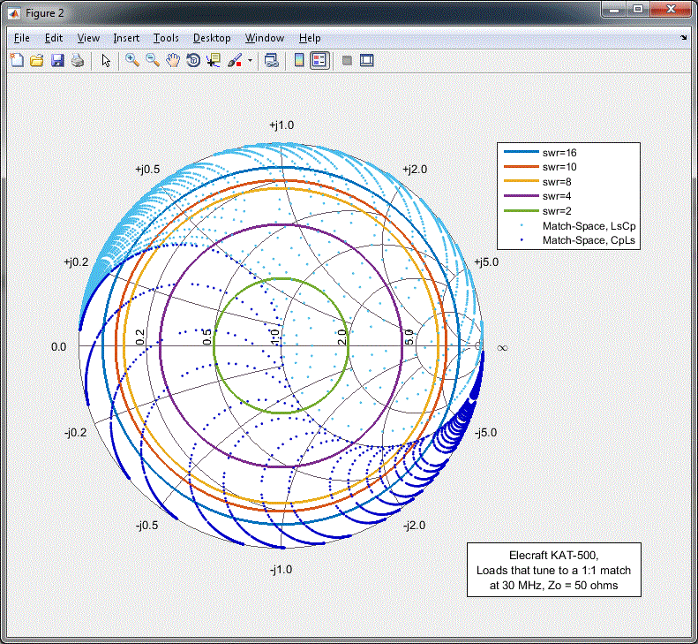Select the Zoom Out tool

[153, 60]
